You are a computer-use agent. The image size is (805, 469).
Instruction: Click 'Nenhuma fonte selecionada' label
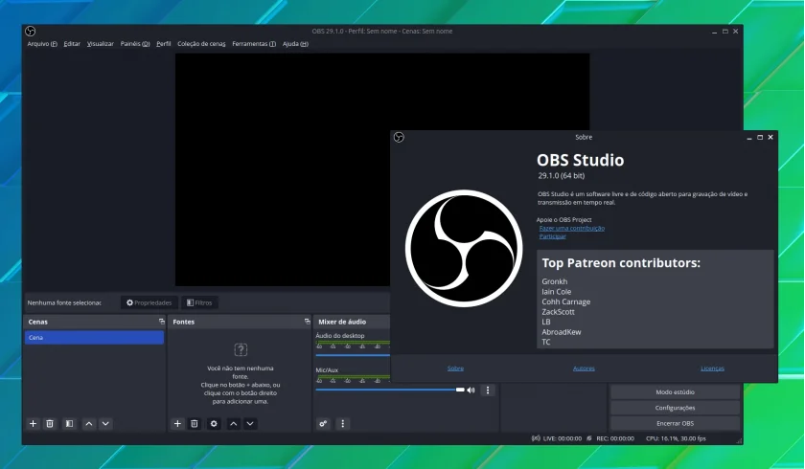(64, 302)
